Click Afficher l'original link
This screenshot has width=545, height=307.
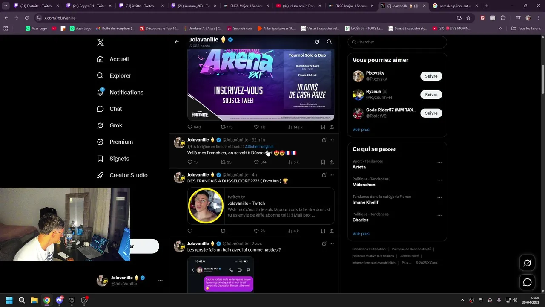tap(259, 147)
